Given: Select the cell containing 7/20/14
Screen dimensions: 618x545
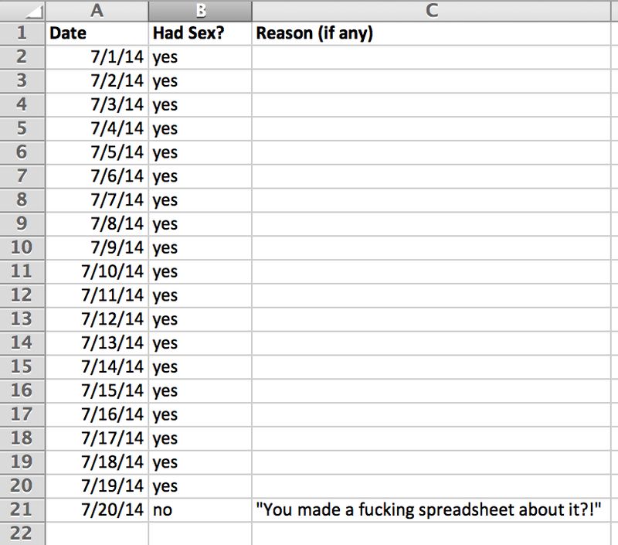Looking at the screenshot, I should 96,509.
